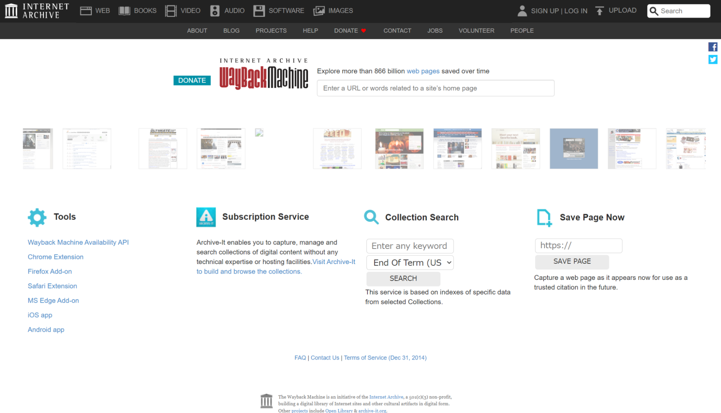Focus the top-right Search box
The image size is (721, 413).
pyautogui.click(x=678, y=11)
